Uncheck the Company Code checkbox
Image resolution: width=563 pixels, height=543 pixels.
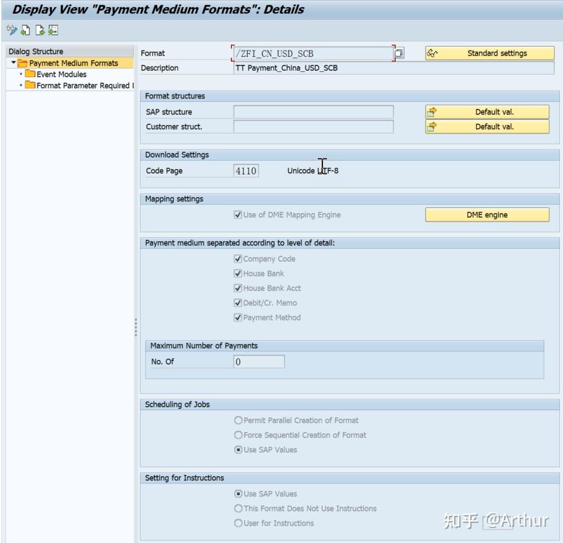click(x=238, y=259)
